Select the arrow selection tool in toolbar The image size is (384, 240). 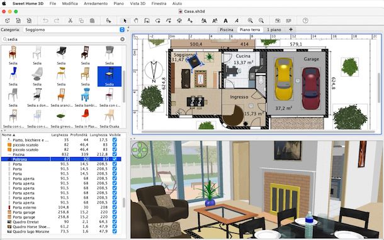pyautogui.click(x=125, y=21)
